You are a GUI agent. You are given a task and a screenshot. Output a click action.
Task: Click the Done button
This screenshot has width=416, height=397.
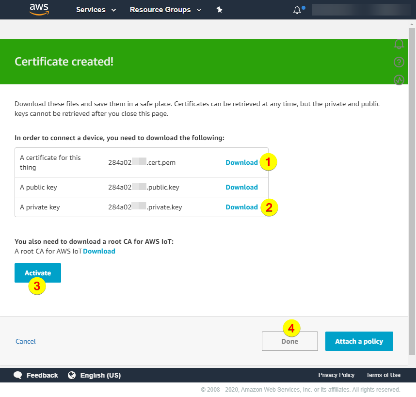289,341
